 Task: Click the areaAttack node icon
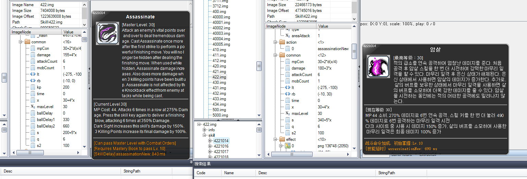tap(288, 36)
